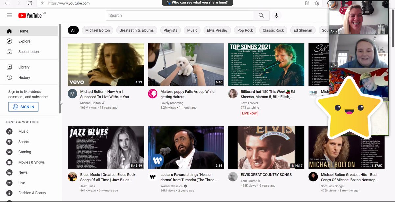This screenshot has height=202, width=395.
Task: Click the YouTube logo
Action: tap(30, 15)
